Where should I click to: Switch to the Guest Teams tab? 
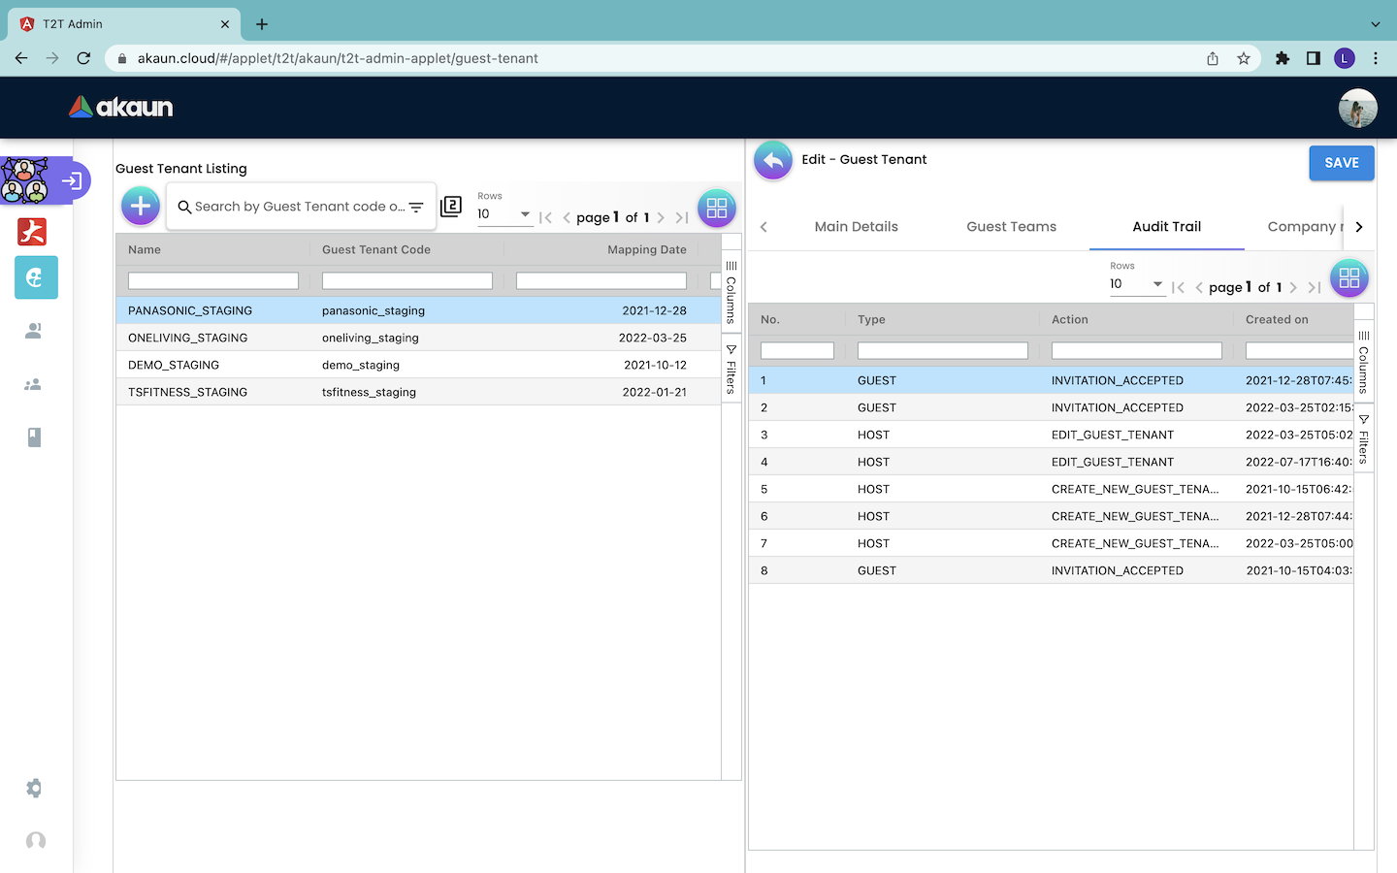click(x=1011, y=227)
